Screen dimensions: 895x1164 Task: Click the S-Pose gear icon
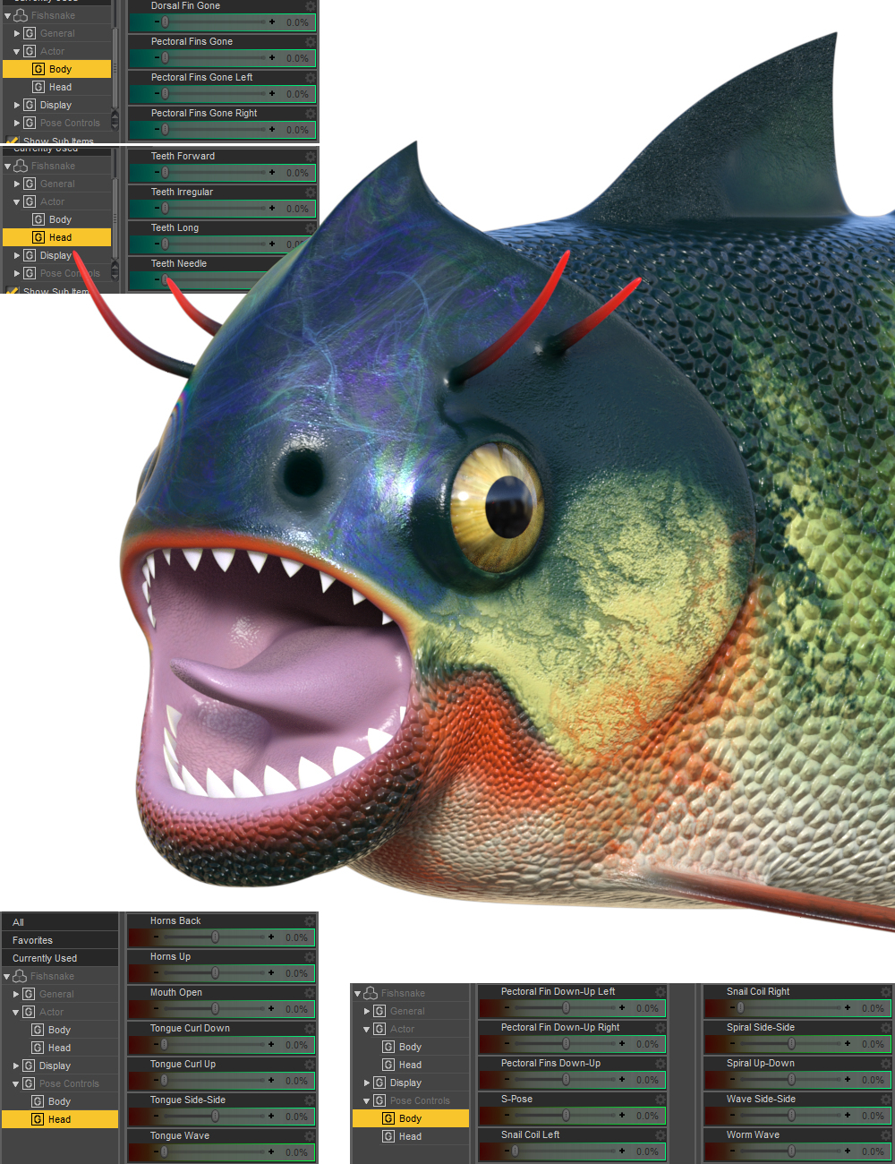click(x=661, y=1100)
